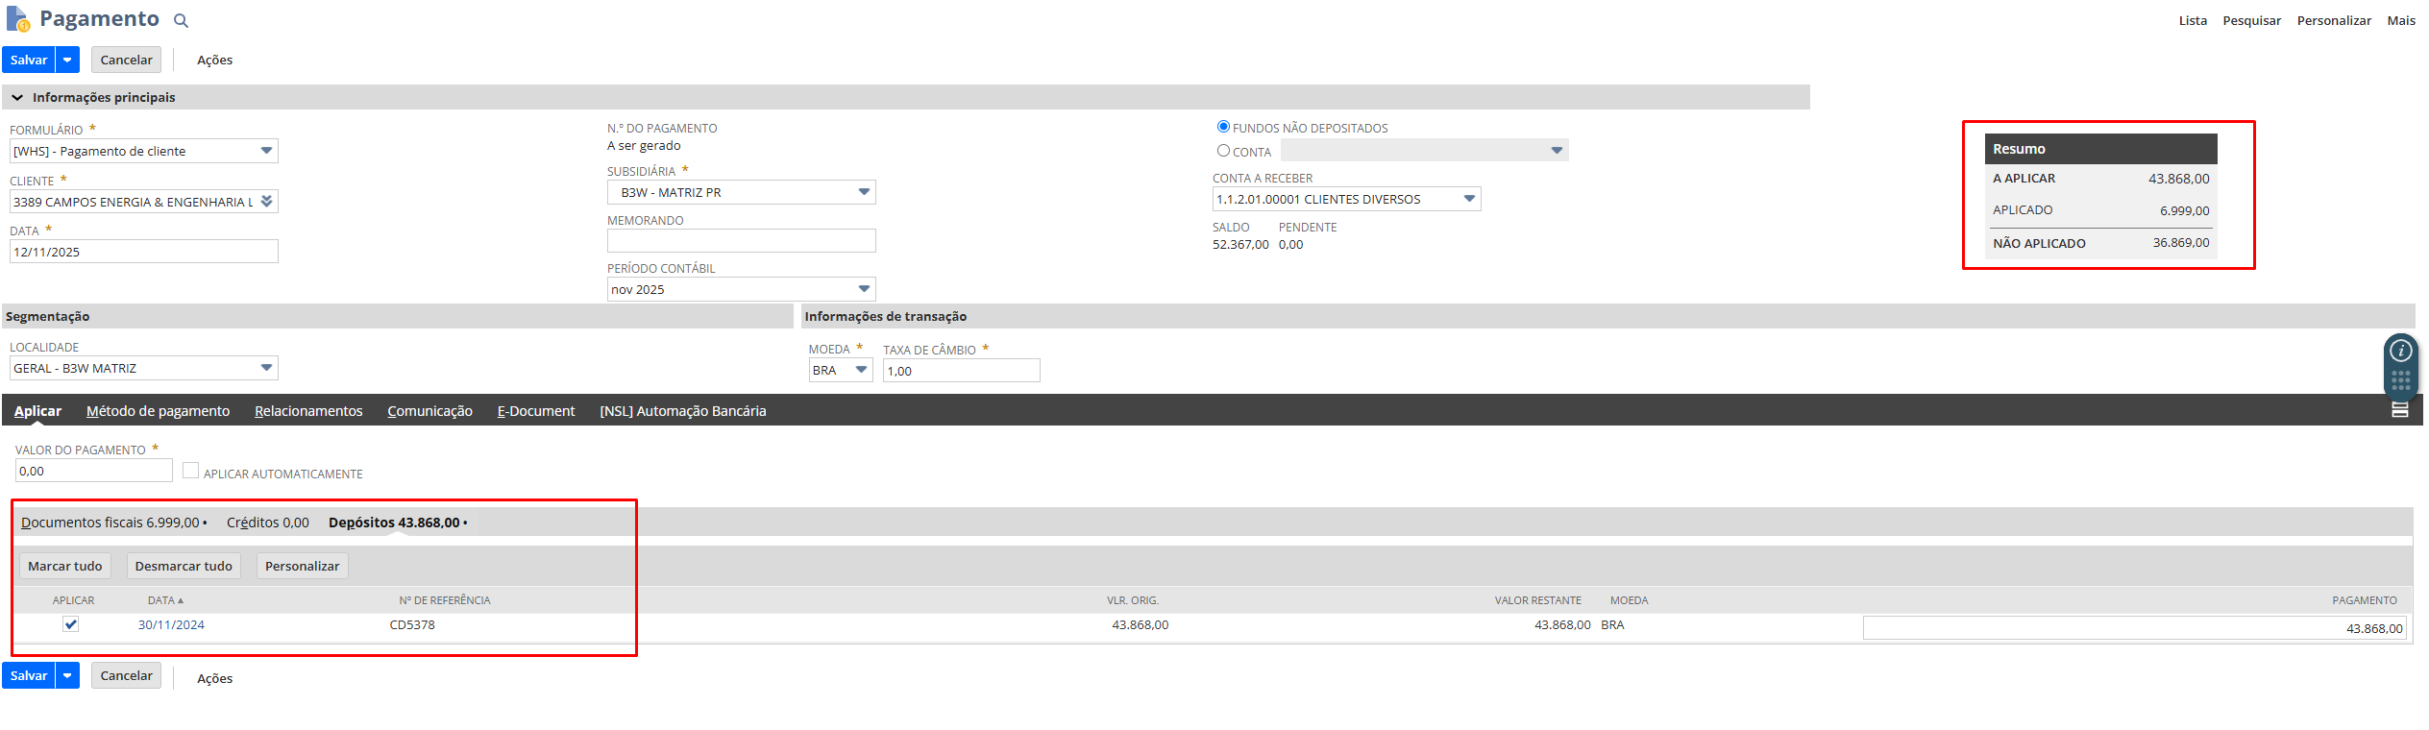Click into the Memorando text field
Screen dimensions: 2429x730
[x=741, y=241]
